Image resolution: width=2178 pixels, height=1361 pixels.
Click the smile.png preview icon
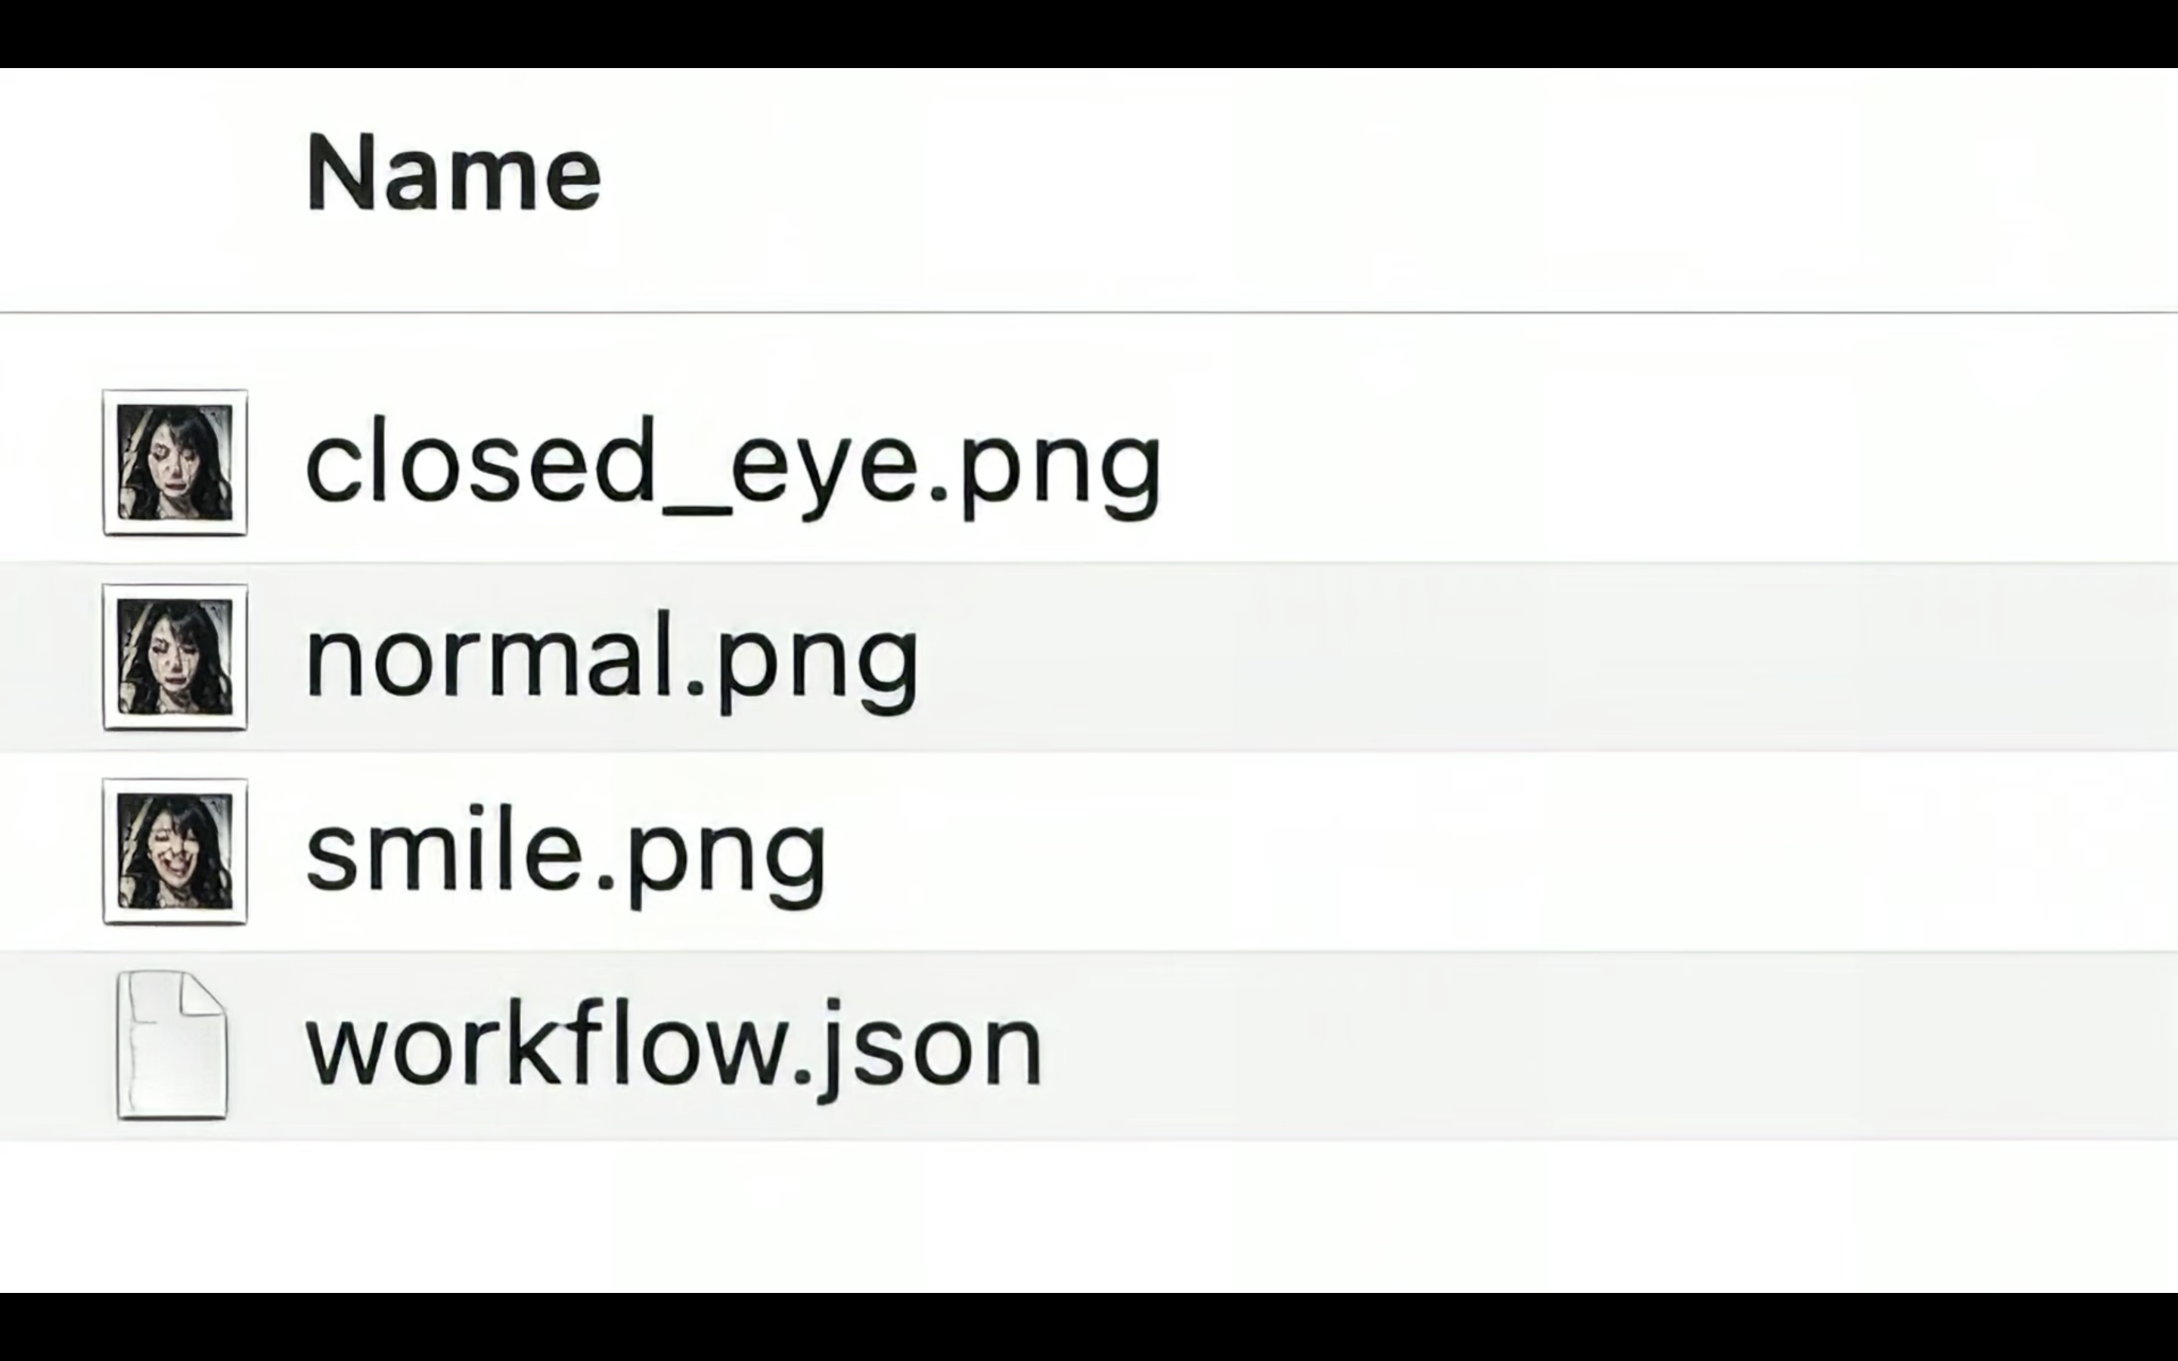(x=175, y=851)
